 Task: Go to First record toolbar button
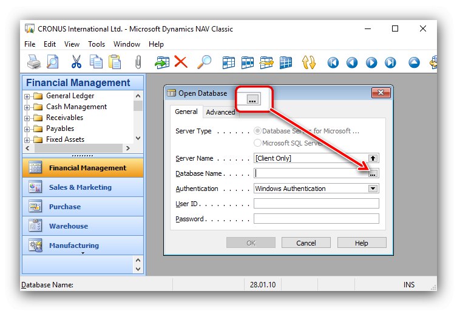click(x=333, y=62)
